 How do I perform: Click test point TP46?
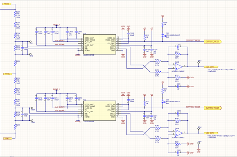click(199, 129)
